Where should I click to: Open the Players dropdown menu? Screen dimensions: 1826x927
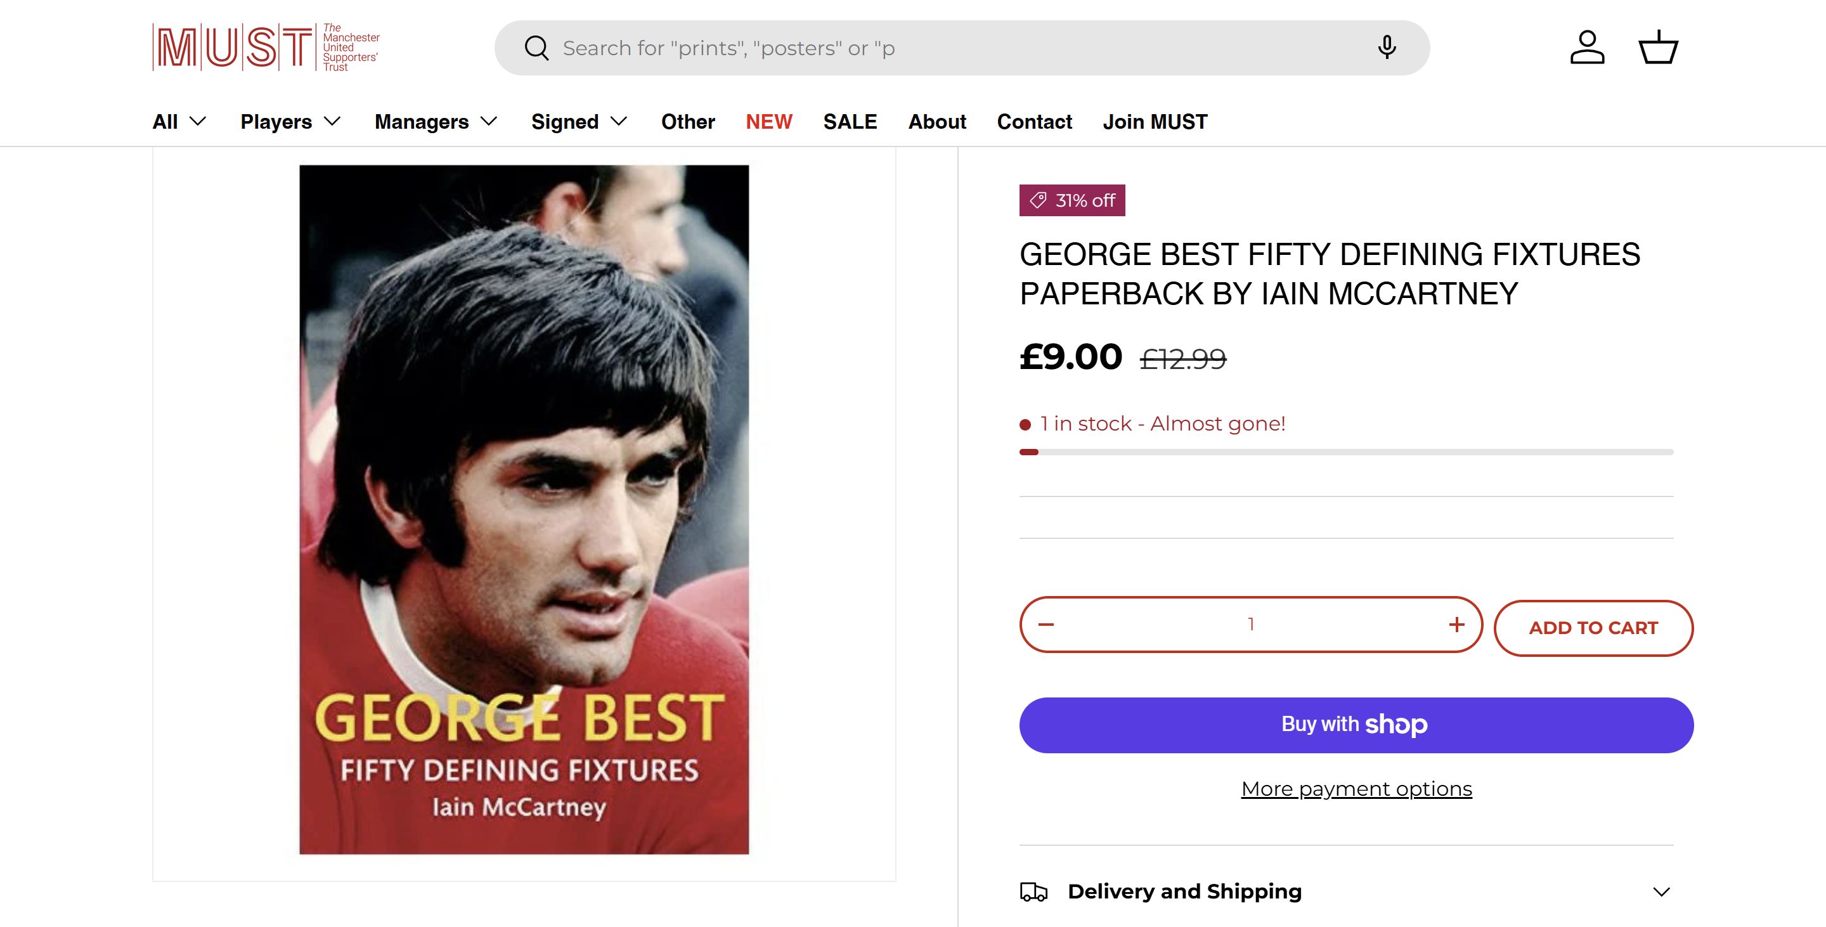tap(290, 122)
